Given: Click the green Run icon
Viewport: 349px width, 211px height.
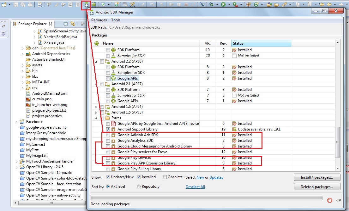Looking at the screenshot, I should tap(223, 4).
